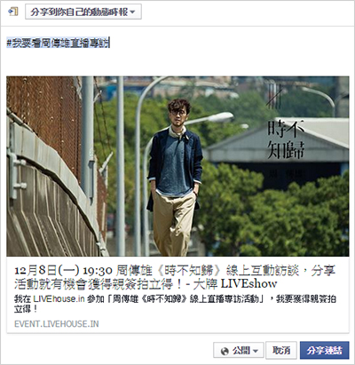Click the caret beside 分享到你自己的動態時報
The width and height of the screenshot is (355, 365).
(x=132, y=12)
